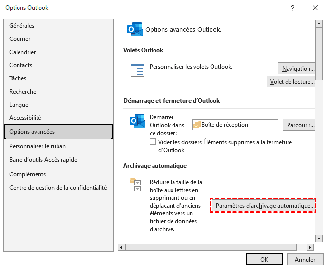Click the Démarrage et fermeture d'Outlook heading

pos(172,101)
